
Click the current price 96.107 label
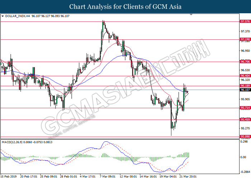tap(245, 90)
